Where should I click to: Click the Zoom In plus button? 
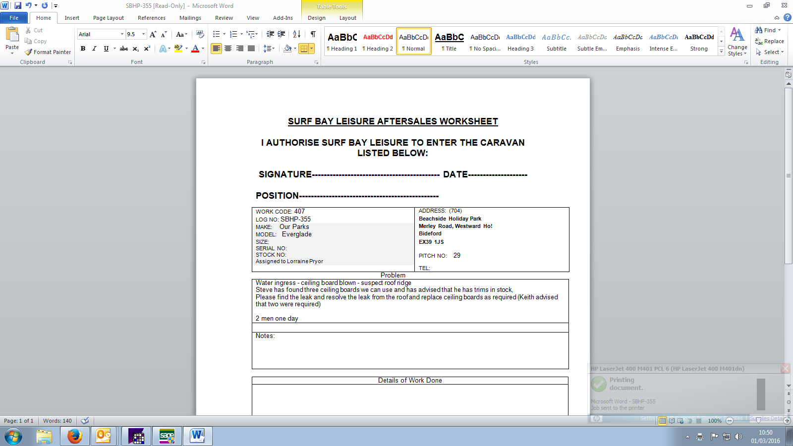click(x=787, y=421)
